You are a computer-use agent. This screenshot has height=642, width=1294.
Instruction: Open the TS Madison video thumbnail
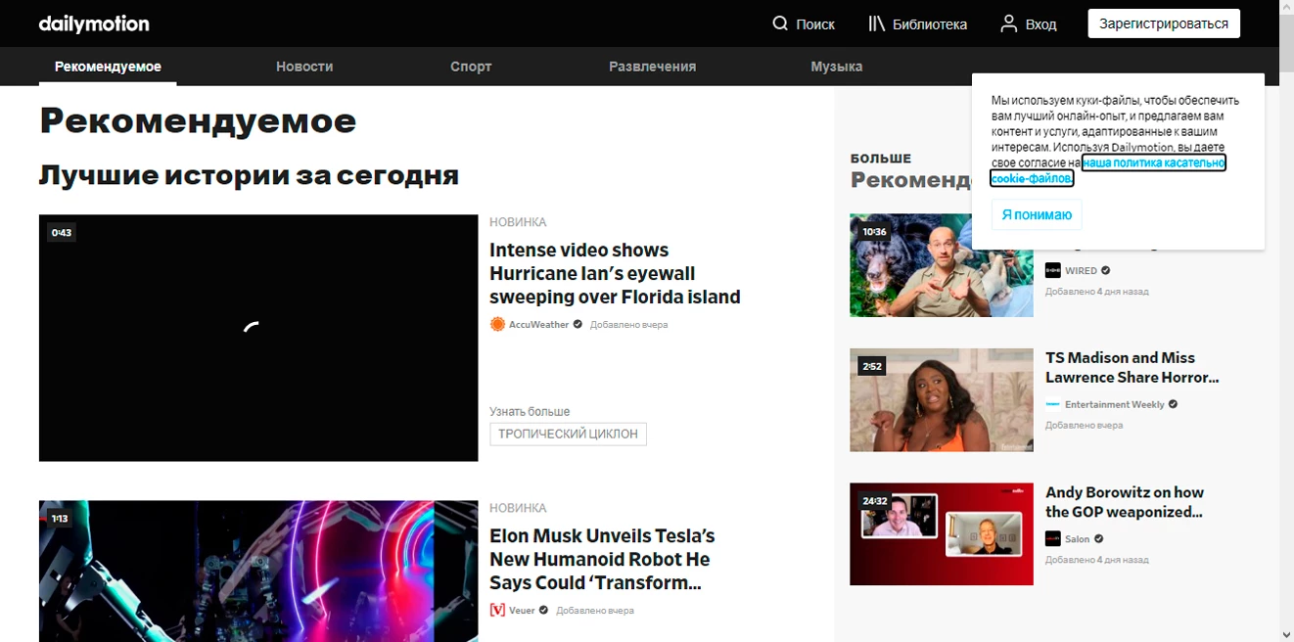(x=942, y=399)
